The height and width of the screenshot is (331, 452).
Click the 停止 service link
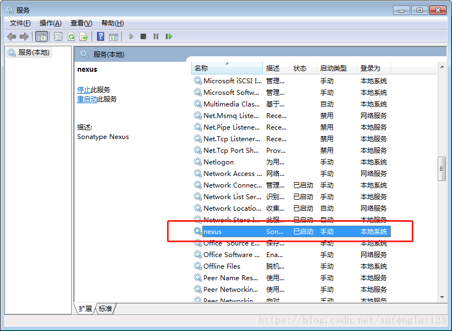coord(84,90)
